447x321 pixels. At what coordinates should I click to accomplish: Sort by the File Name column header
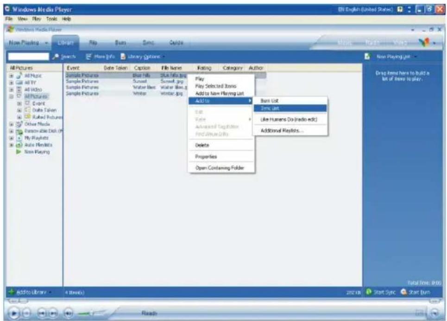pyautogui.click(x=176, y=68)
